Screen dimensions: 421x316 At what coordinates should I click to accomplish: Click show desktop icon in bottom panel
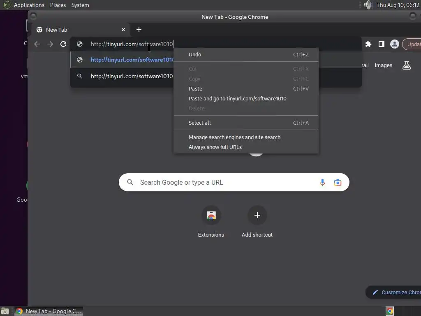point(5,311)
